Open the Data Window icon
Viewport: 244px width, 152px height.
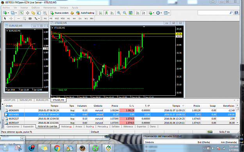pos(28,13)
